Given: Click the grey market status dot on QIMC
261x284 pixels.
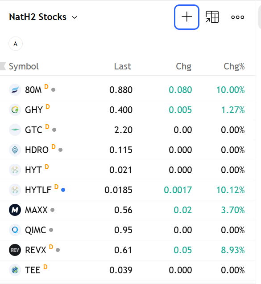Looking at the screenshot, I should click(51, 230).
